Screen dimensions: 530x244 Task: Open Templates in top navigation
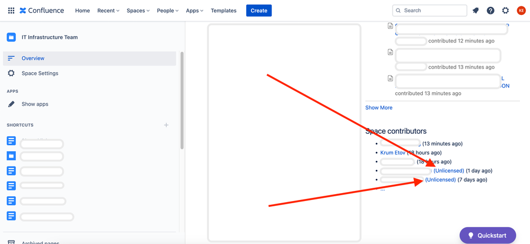[x=223, y=11]
